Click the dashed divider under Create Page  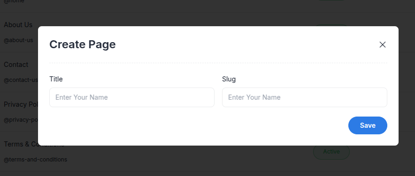pos(218,63)
